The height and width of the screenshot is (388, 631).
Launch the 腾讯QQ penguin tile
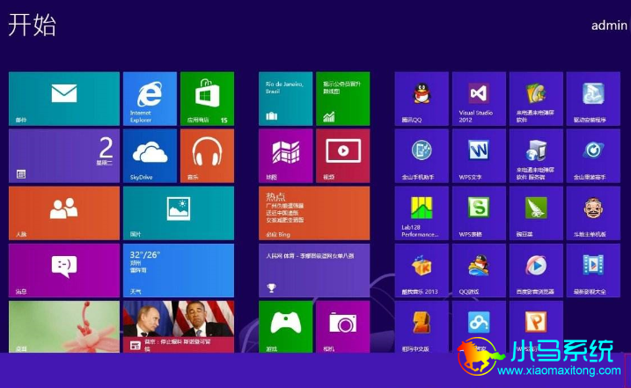[422, 99]
